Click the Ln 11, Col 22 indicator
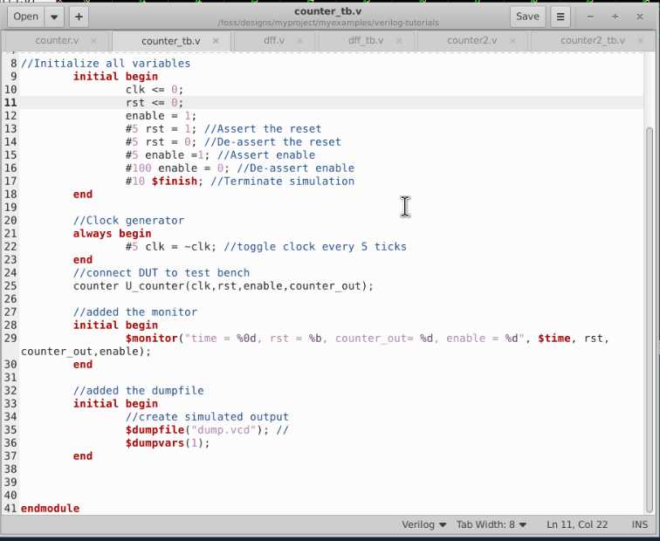660x541 pixels. pos(576,524)
